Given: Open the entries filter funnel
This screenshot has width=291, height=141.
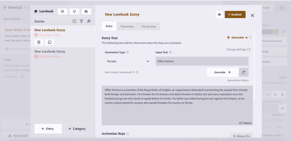Looking at the screenshot, I should pos(82,21).
